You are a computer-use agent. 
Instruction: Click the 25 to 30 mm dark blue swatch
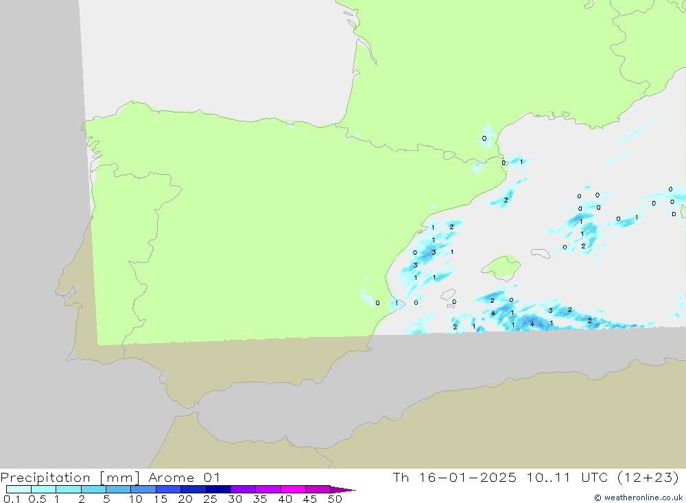218,489
